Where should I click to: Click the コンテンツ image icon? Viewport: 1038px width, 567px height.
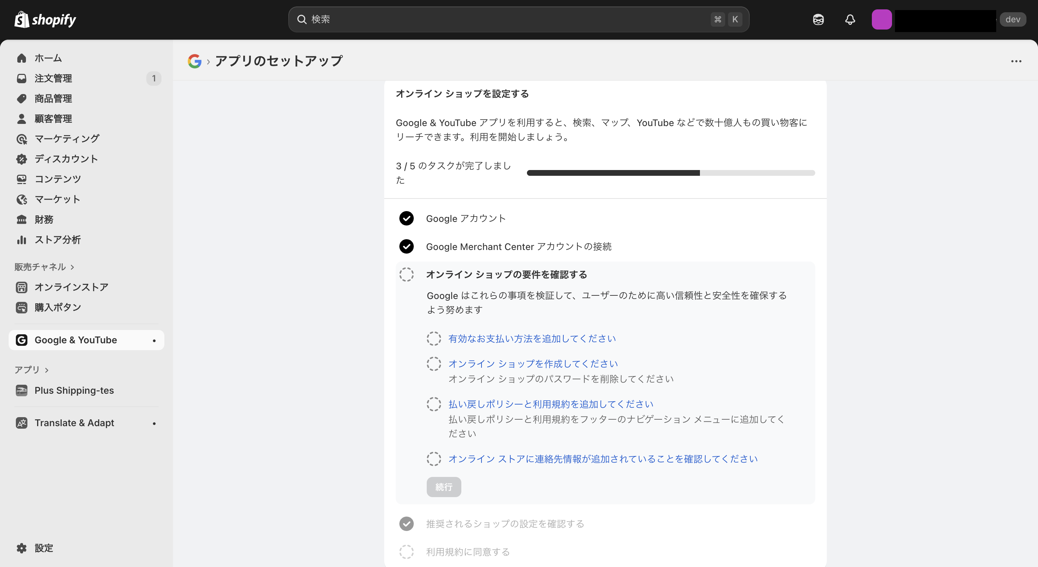(22, 179)
